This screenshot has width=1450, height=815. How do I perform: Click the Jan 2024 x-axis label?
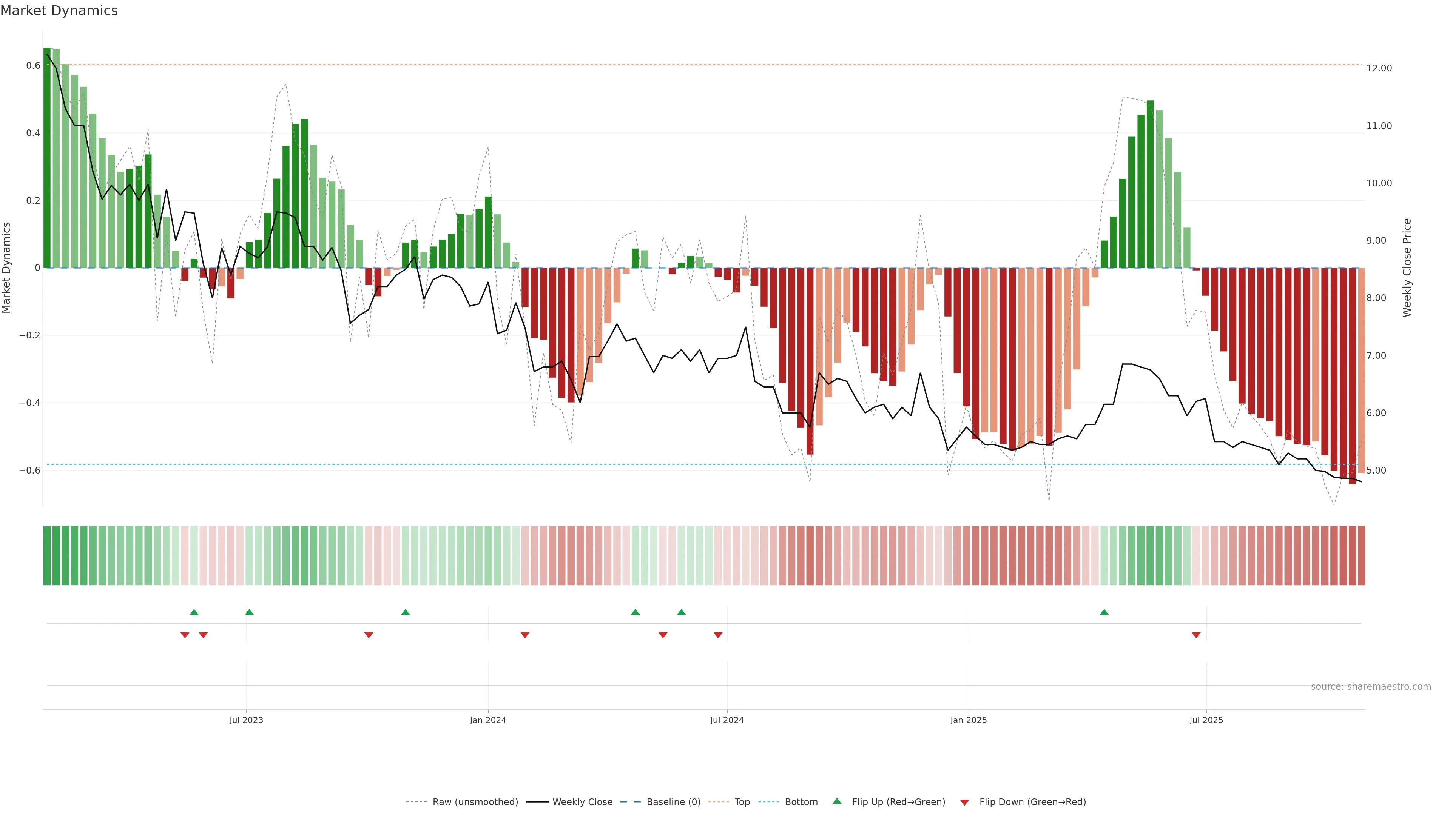[x=488, y=720]
